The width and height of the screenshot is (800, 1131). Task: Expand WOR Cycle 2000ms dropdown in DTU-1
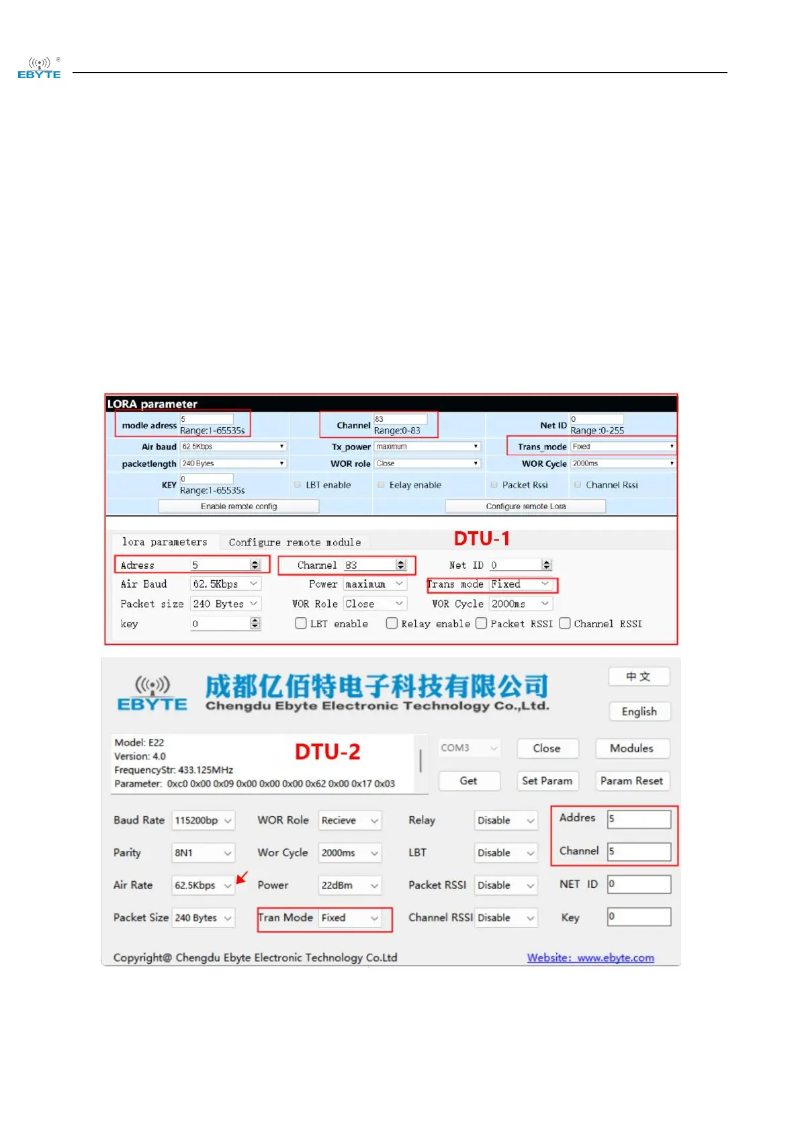point(521,604)
